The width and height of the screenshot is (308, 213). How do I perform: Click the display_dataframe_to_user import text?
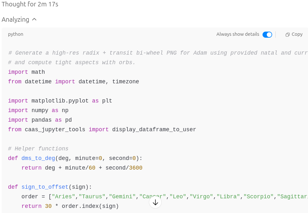(x=154, y=130)
